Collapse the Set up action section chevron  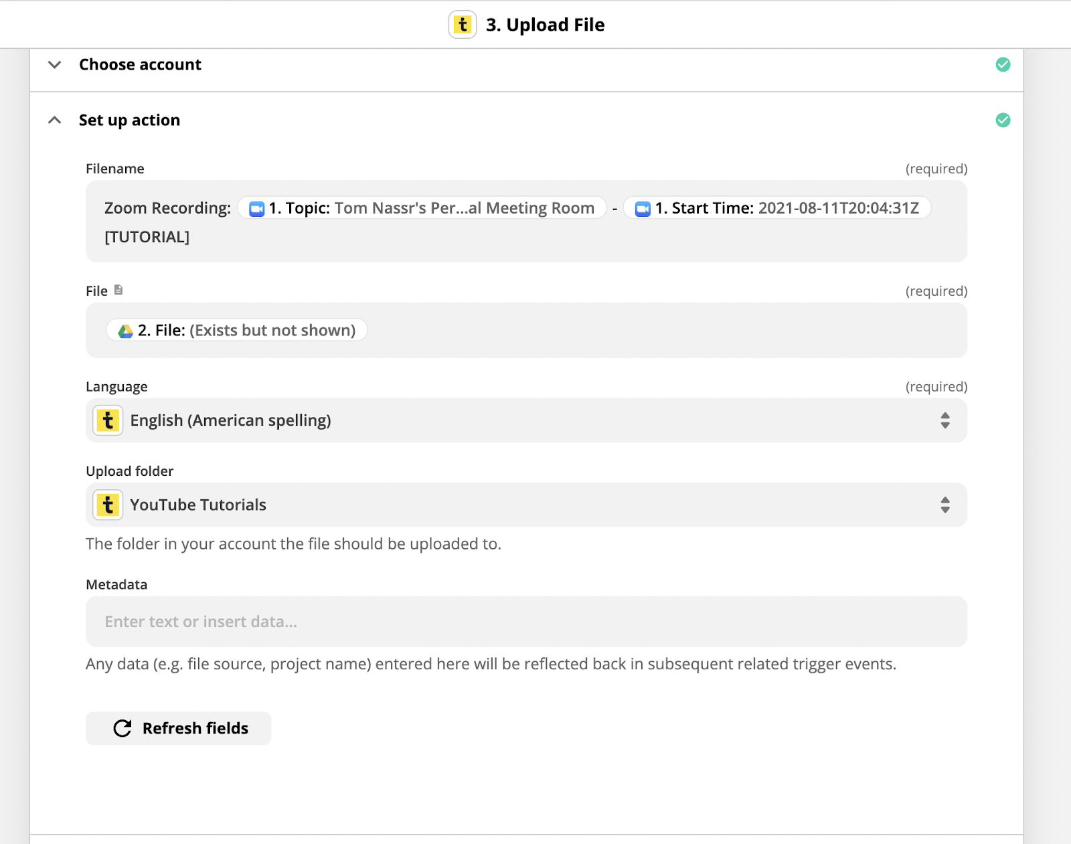[x=55, y=120]
